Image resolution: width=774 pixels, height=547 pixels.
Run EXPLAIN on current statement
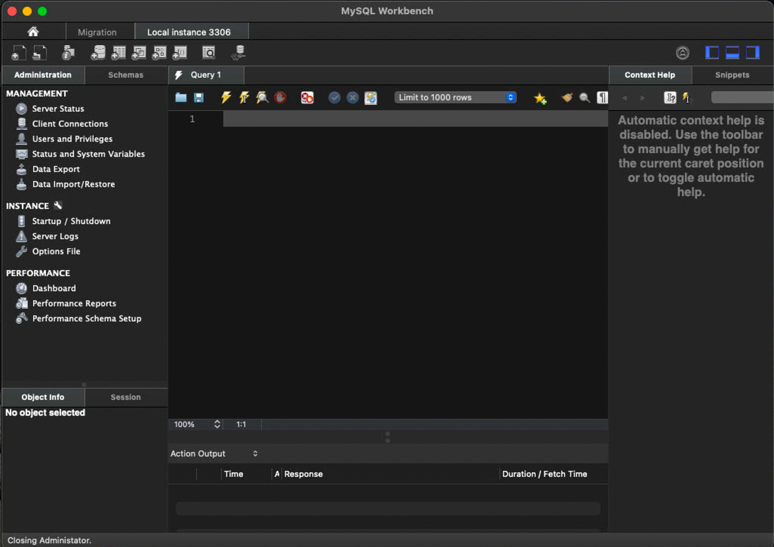tap(262, 98)
